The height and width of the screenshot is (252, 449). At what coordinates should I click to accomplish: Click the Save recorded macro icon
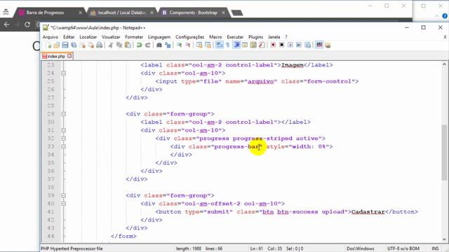[x=307, y=45]
